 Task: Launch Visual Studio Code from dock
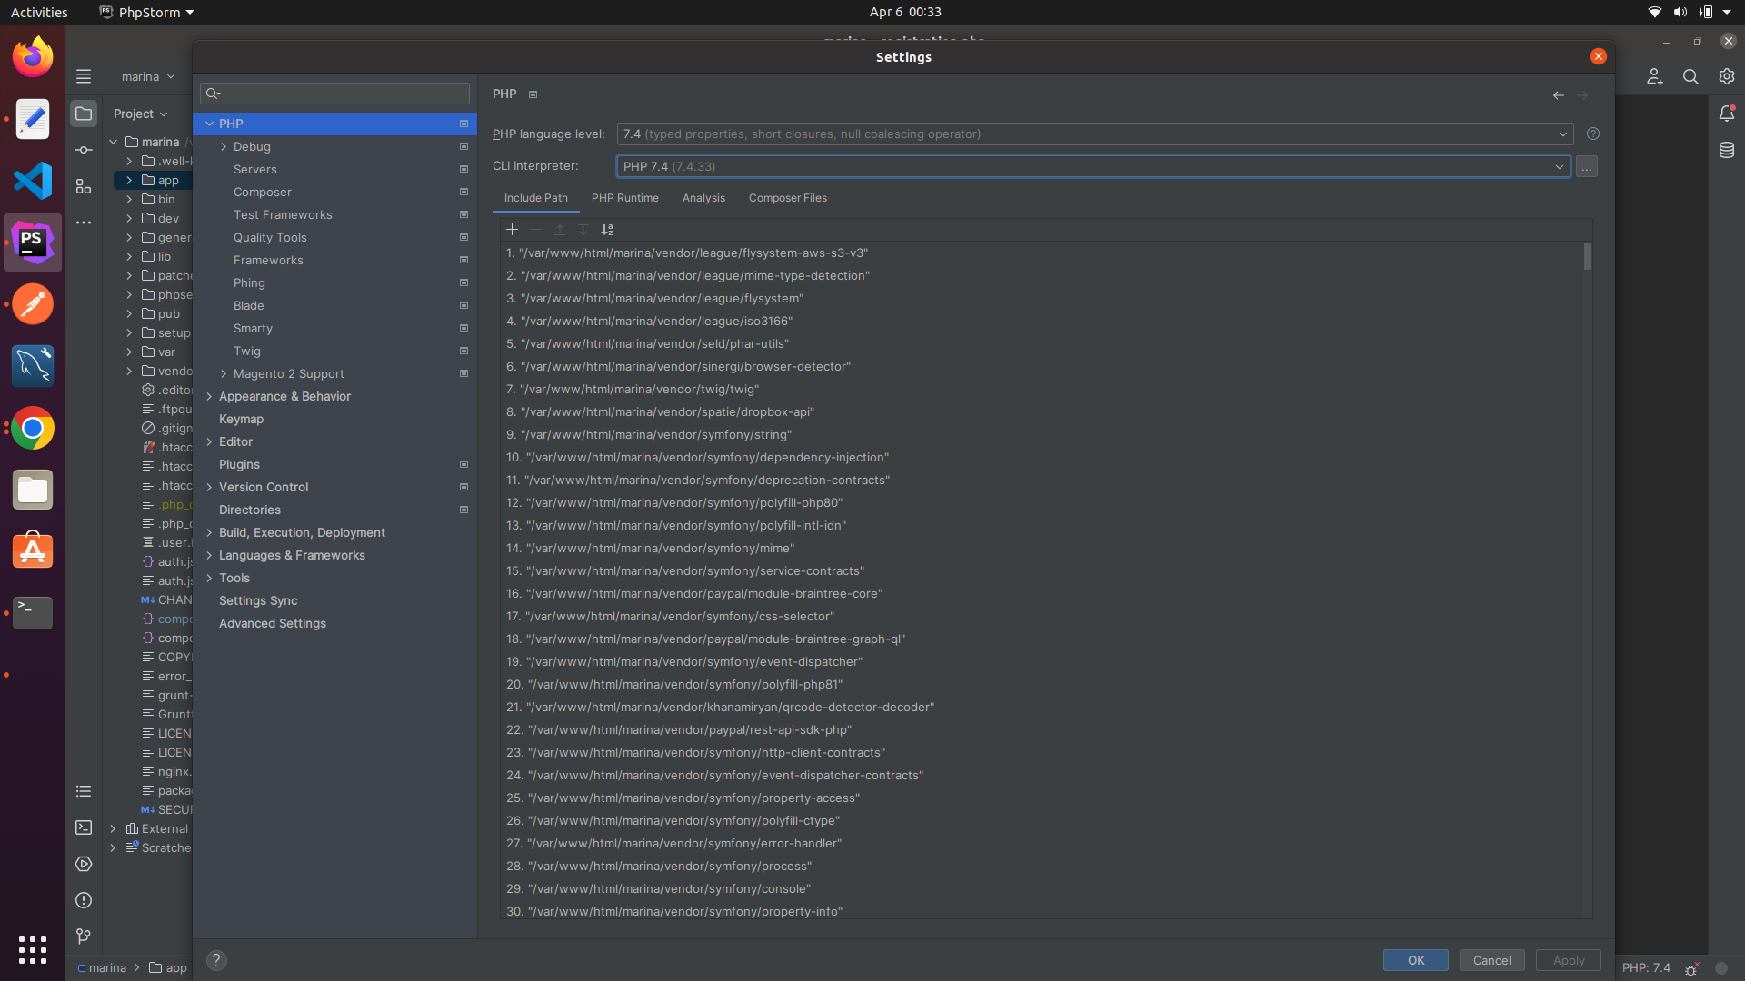click(33, 181)
